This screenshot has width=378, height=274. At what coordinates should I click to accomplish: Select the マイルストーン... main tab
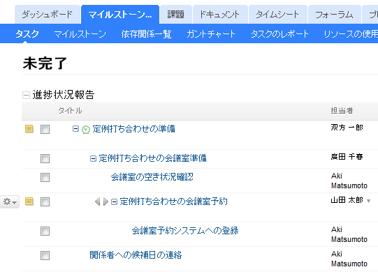120,15
